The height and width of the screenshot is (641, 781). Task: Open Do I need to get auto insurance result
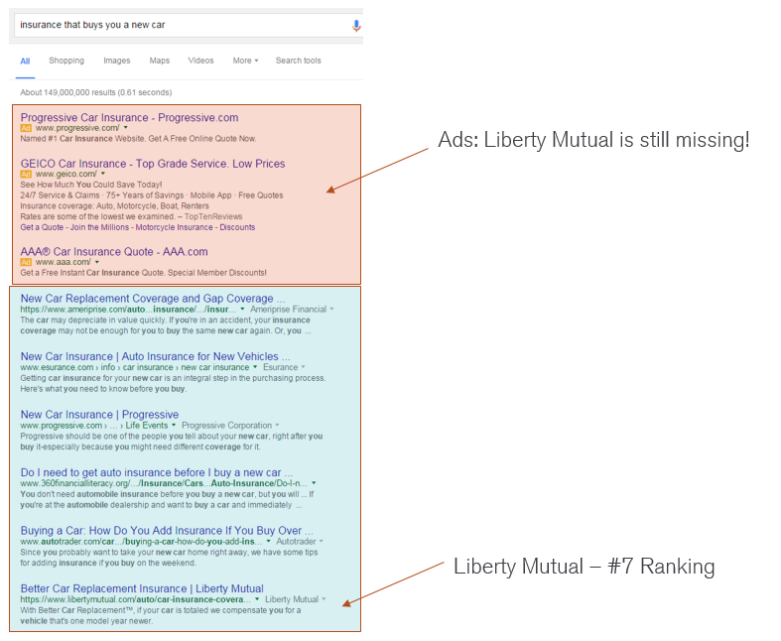coord(157,472)
